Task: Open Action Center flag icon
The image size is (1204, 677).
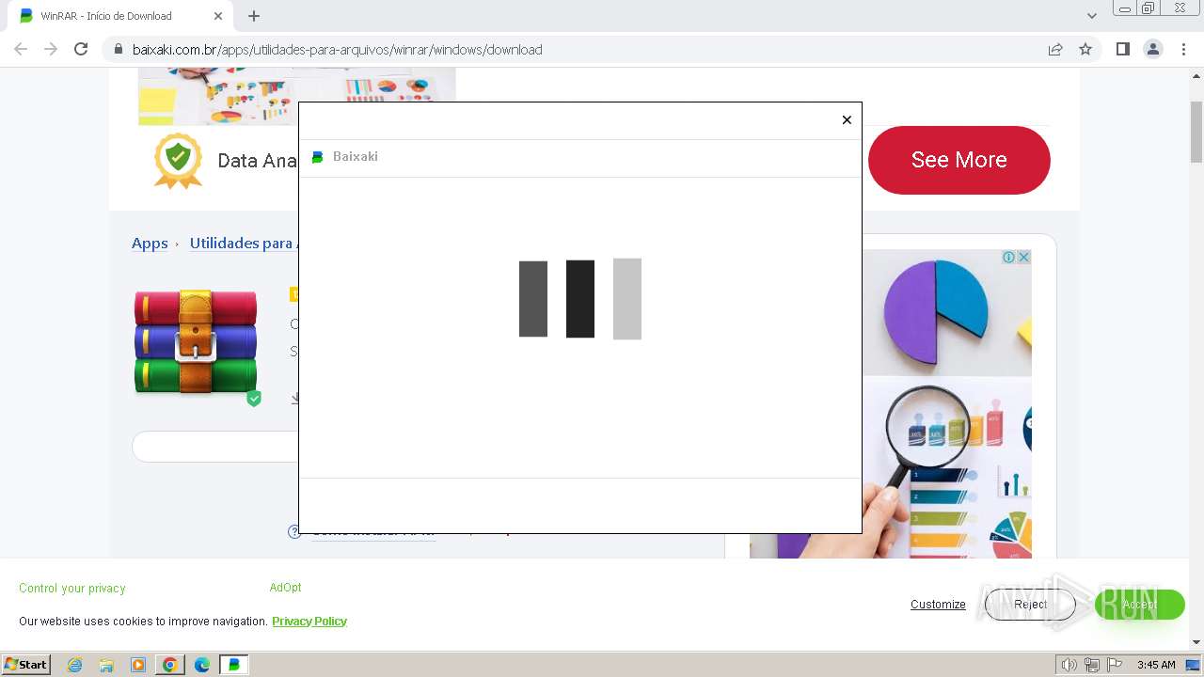Action: pyautogui.click(x=1115, y=665)
